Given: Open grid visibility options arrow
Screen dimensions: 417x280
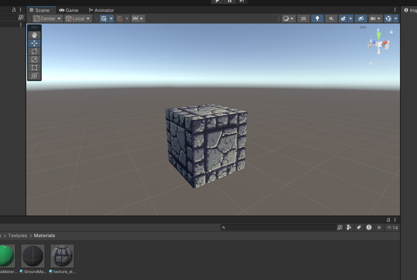Looking at the screenshot, I should click(111, 19).
